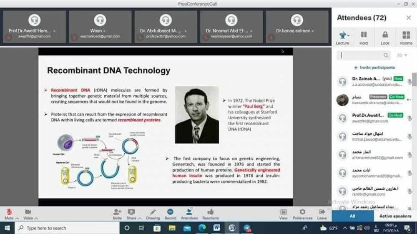Select the All attendees tab
This screenshot has width=417, height=234.
click(x=352, y=216)
